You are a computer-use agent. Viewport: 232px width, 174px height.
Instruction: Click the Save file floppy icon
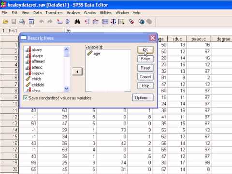click(x=14, y=22)
